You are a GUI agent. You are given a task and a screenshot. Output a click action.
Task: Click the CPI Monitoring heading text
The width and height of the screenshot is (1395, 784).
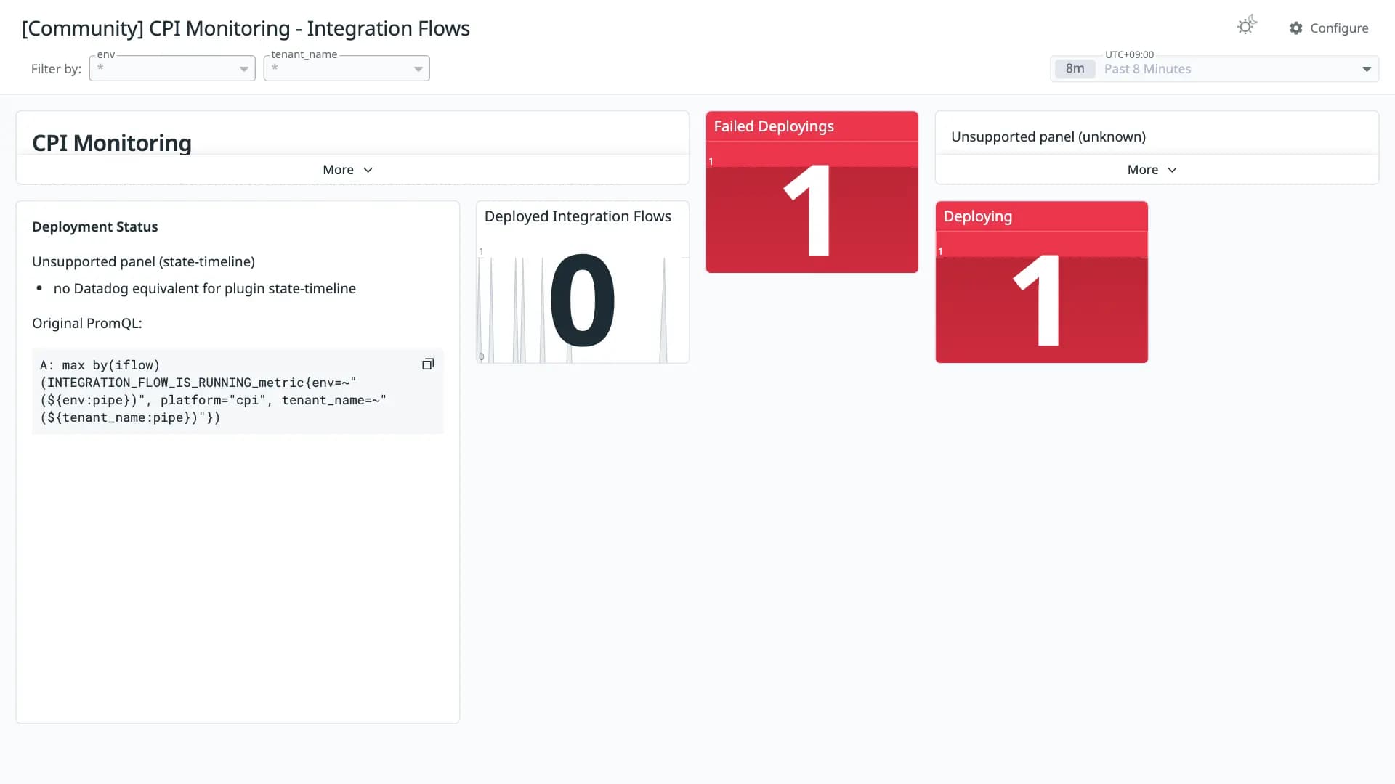(x=112, y=143)
